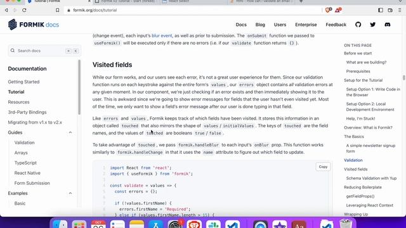Viewport: 406px width, 228px height.
Task: Open Form Submission guide
Action: (32, 183)
